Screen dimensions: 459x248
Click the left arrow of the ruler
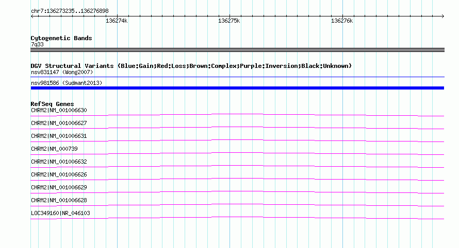32,16
